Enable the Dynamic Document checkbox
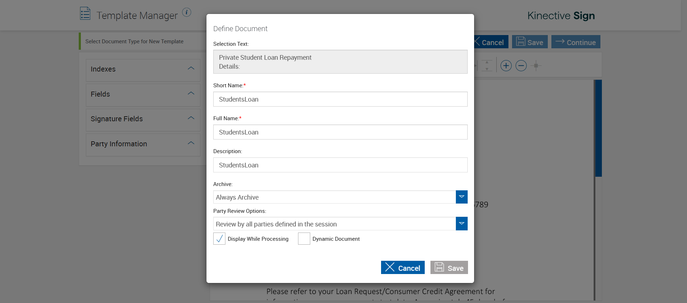Screen dimensions: 687x303 tap(304, 239)
